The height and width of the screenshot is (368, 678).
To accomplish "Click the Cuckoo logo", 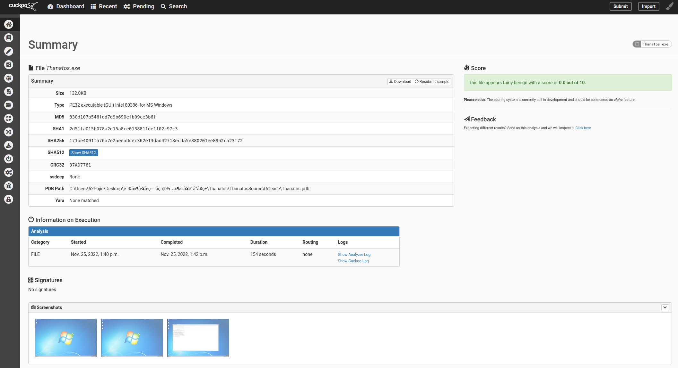I will click(x=23, y=6).
